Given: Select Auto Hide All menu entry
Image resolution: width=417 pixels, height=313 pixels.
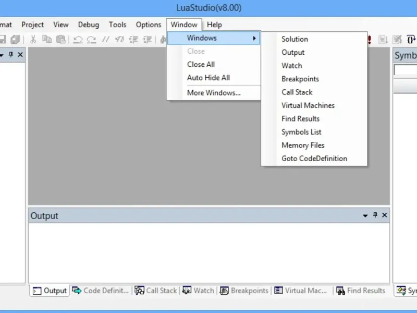Looking at the screenshot, I should point(214,78).
